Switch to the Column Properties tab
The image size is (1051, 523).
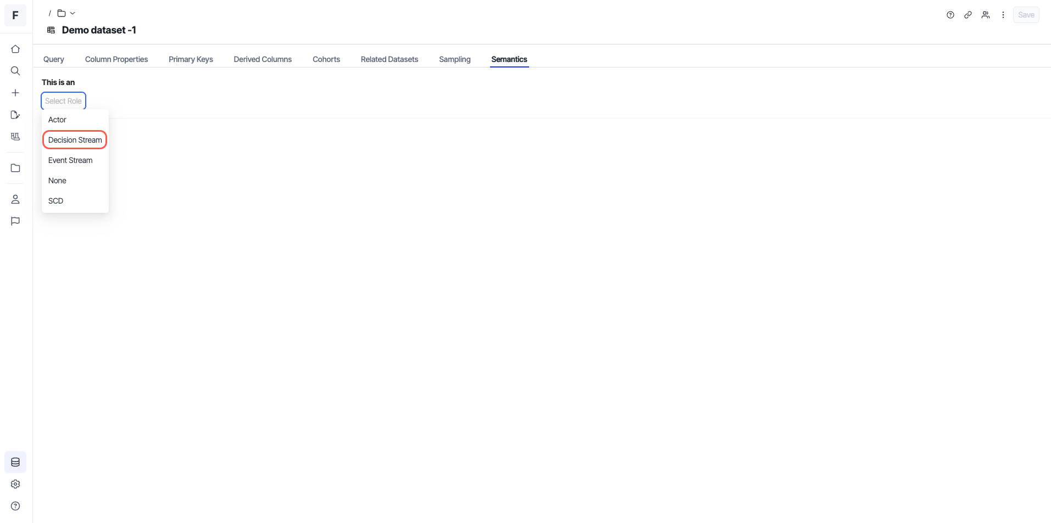pos(116,59)
